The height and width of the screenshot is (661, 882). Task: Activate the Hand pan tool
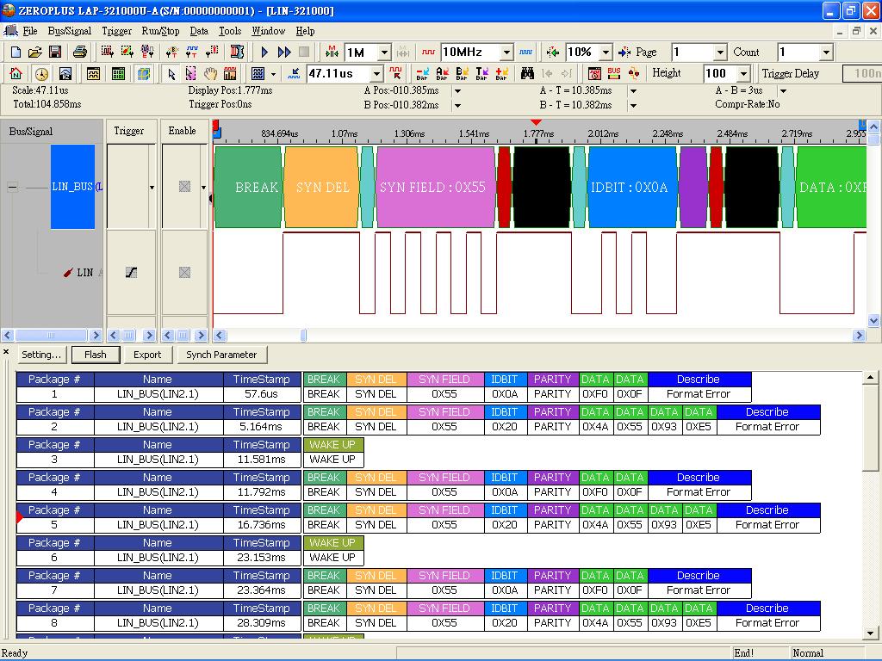[x=211, y=73]
